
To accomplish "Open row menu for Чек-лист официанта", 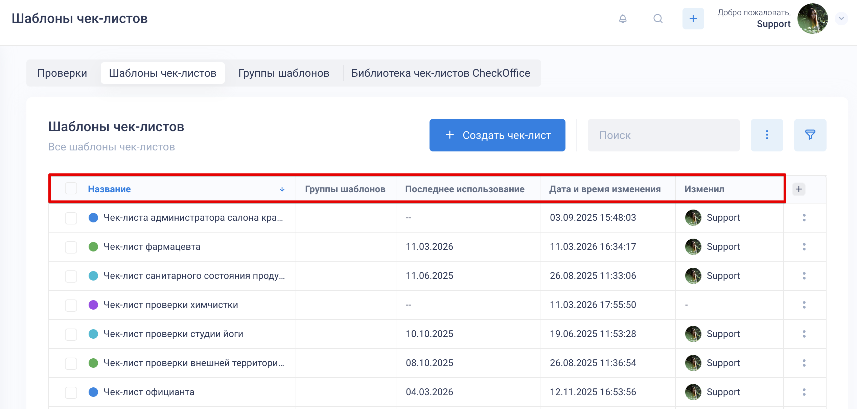I will pyautogui.click(x=804, y=392).
